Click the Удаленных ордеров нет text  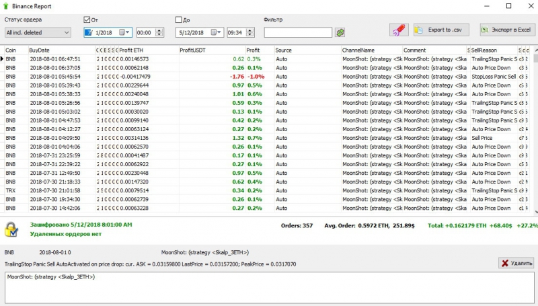(66, 234)
